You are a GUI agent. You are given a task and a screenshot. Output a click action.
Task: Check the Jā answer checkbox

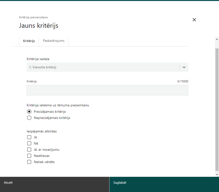(x=29, y=137)
